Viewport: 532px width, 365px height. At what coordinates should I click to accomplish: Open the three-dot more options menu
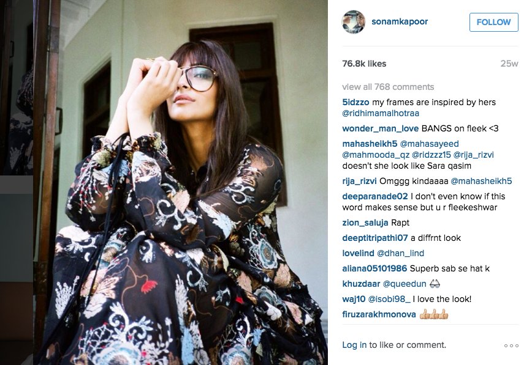coord(511,345)
